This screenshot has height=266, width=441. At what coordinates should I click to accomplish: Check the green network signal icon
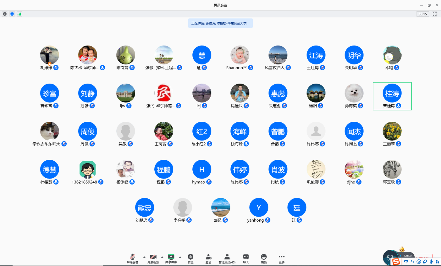pyautogui.click(x=19, y=14)
